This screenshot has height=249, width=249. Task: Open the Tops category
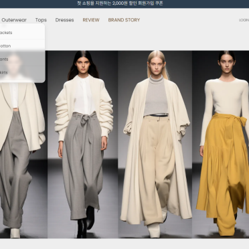[x=41, y=20]
